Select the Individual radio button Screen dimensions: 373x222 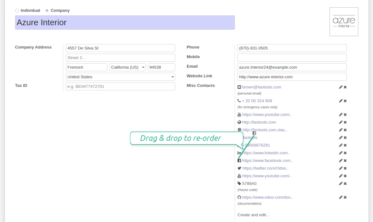(17, 11)
